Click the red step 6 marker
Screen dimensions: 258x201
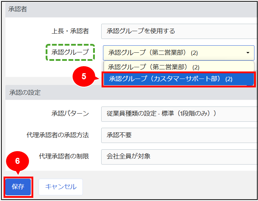click(17, 161)
